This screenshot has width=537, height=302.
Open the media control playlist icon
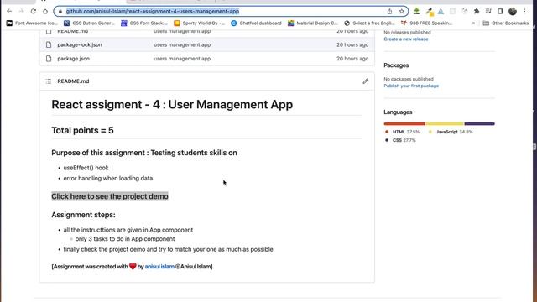488,11
